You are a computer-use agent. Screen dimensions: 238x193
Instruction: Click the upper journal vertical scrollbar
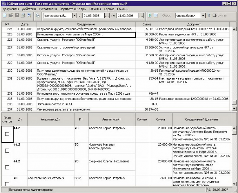(234, 64)
